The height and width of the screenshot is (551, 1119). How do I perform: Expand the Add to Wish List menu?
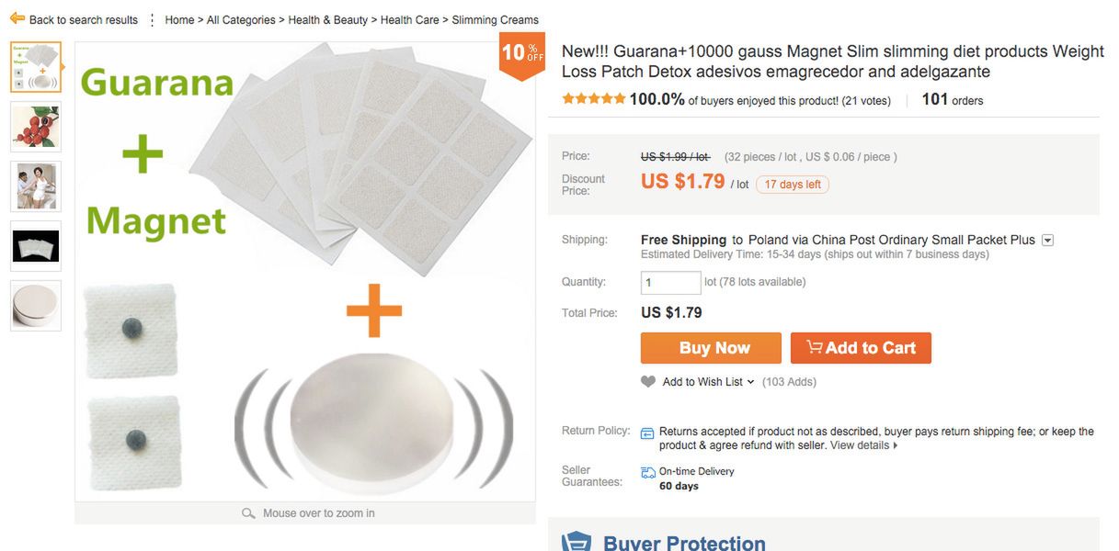(750, 382)
